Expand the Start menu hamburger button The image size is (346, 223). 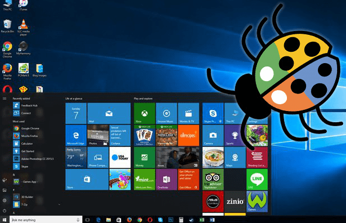pos(5,99)
